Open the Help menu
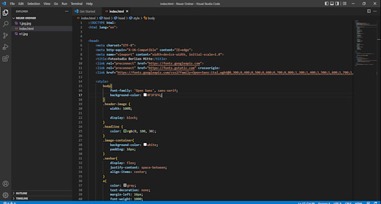Viewport: 381px width, 204px height. click(90, 4)
